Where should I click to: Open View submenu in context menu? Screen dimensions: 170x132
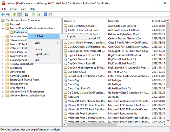(43, 43)
